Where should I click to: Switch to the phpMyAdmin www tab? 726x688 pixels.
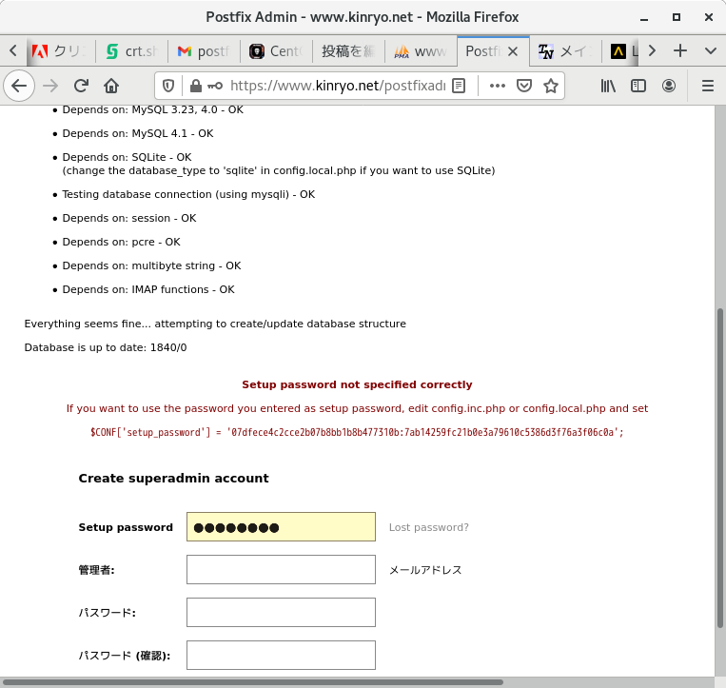(x=421, y=51)
